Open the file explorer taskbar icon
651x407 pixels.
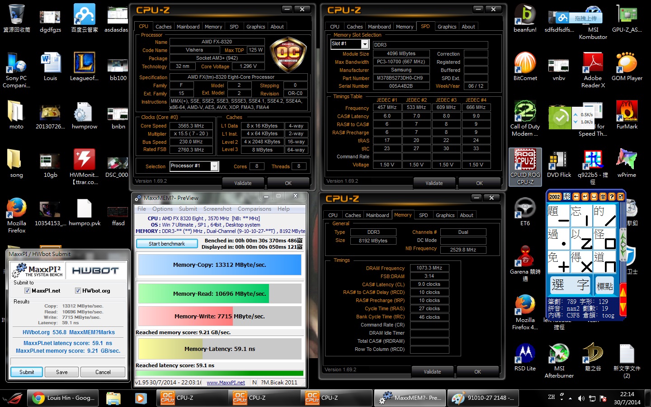click(113, 398)
